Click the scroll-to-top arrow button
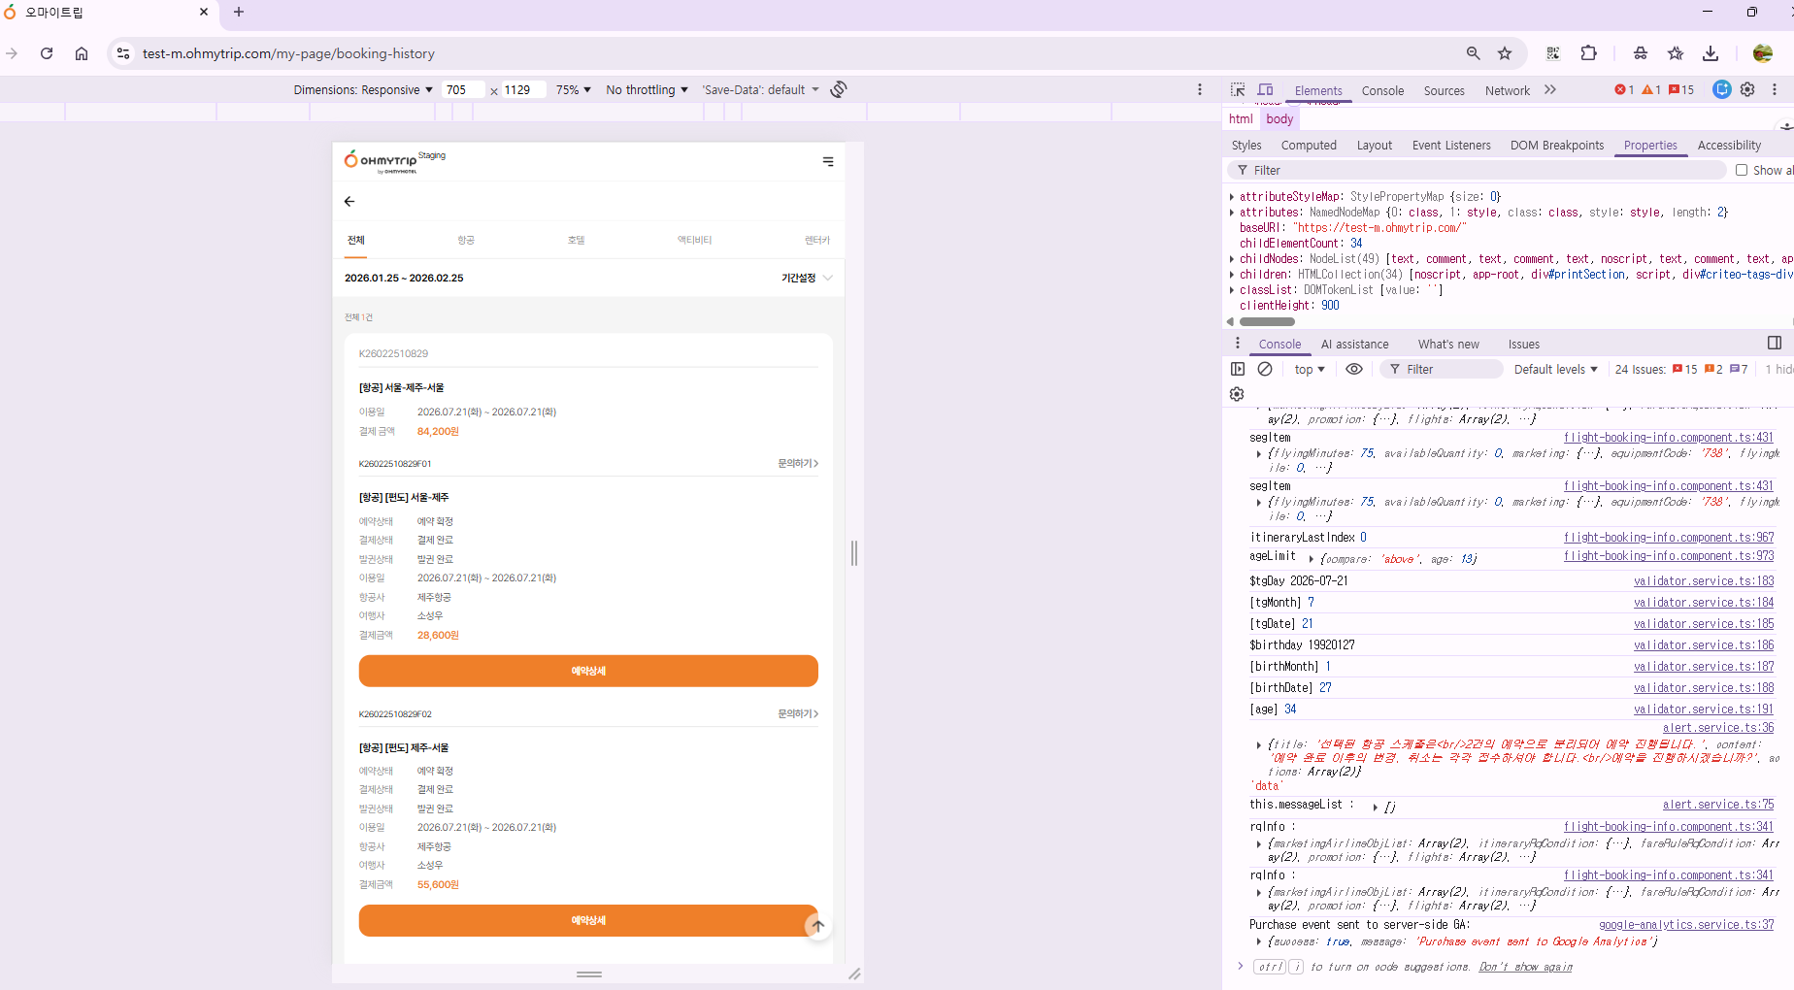 (817, 926)
